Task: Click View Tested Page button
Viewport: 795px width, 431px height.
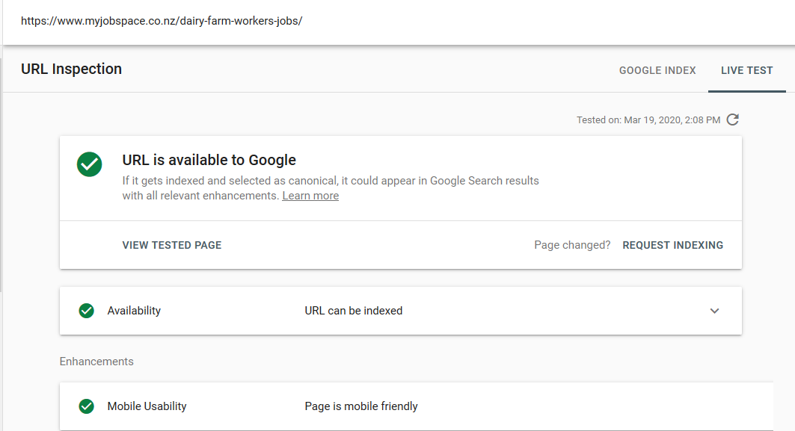Action: click(172, 245)
